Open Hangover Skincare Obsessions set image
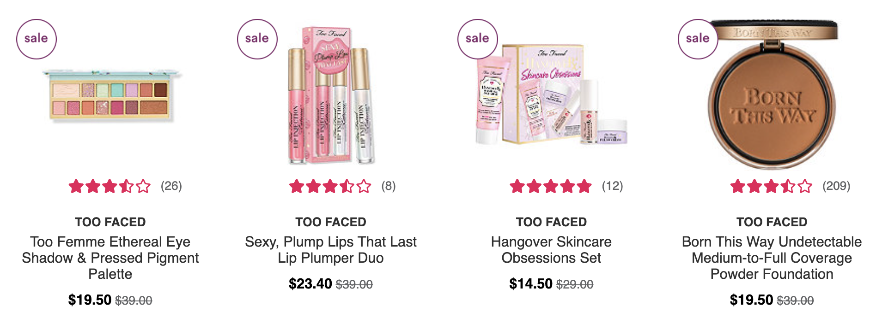Viewport: 876px width, 318px height. (x=552, y=94)
